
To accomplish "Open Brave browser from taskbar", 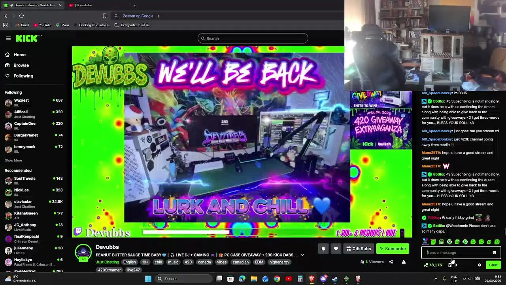I will pyautogui.click(x=312, y=279).
